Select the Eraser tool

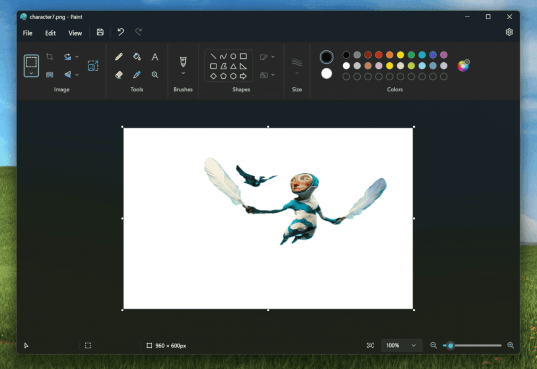point(119,75)
